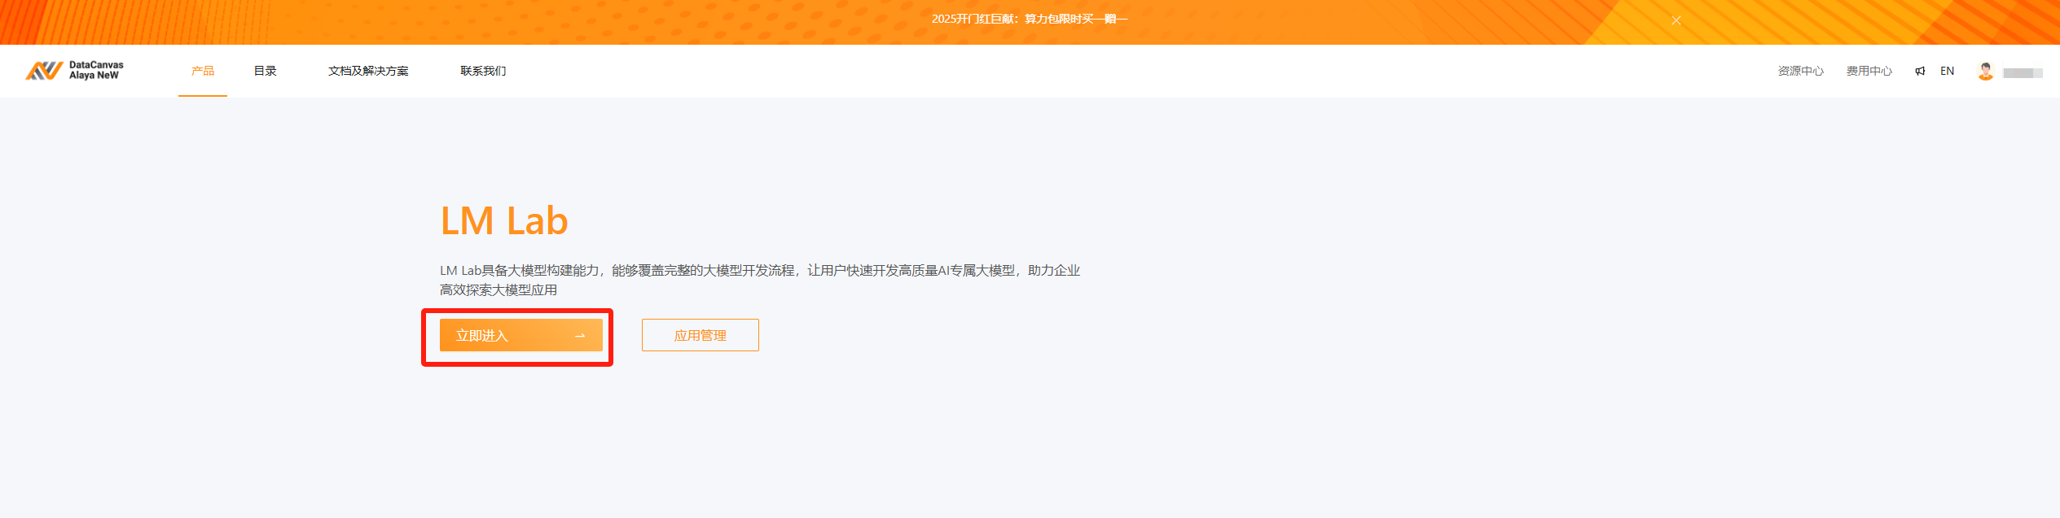The image size is (2060, 518).
Task: Open the 文档及解决方案 menu
Action: (368, 71)
